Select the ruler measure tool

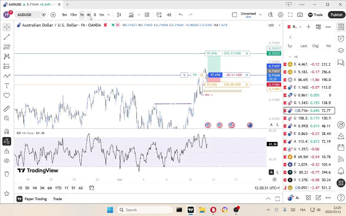(x=7, y=109)
